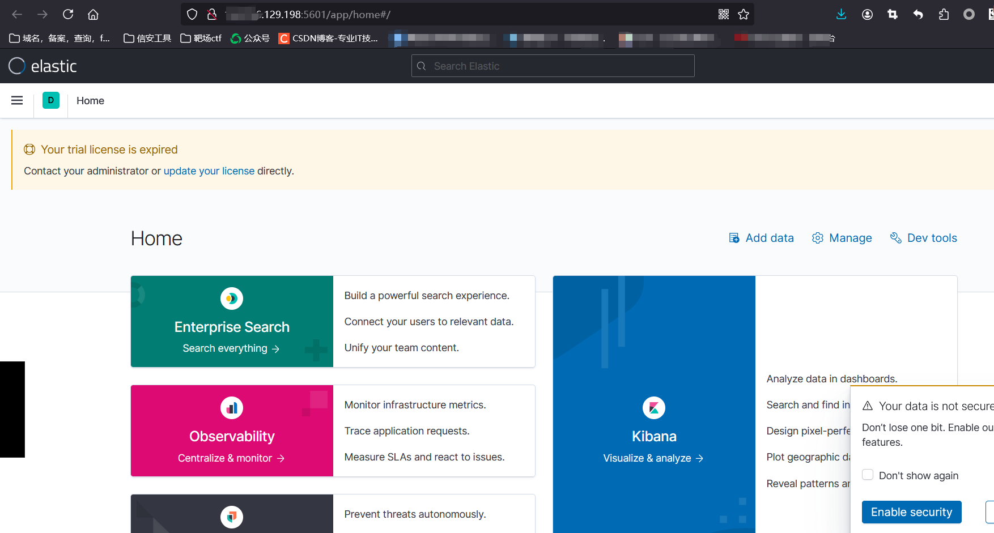The width and height of the screenshot is (994, 533).
Task: Click 'Prevent threats autonomously.' text
Action: tap(415, 514)
